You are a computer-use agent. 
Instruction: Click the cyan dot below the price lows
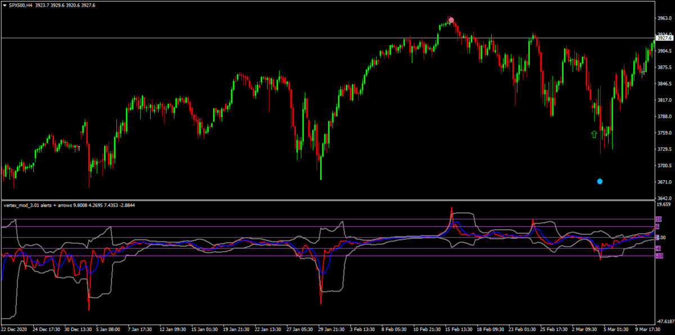pos(600,181)
